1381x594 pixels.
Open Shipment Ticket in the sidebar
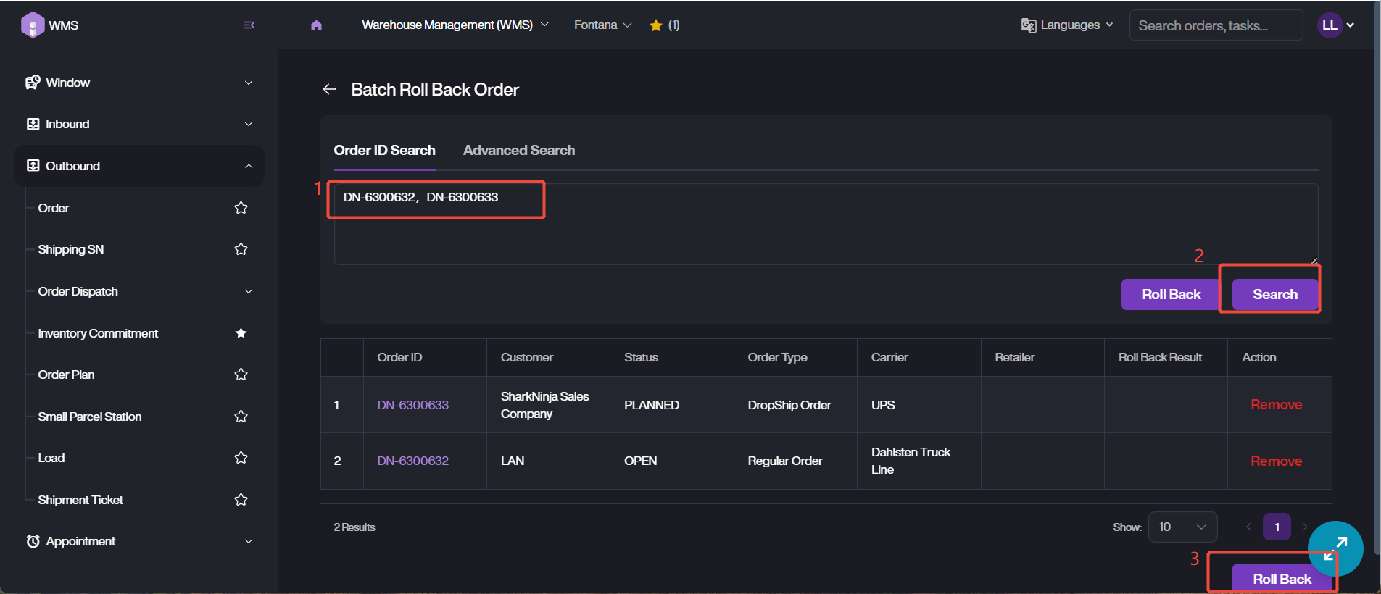point(80,500)
